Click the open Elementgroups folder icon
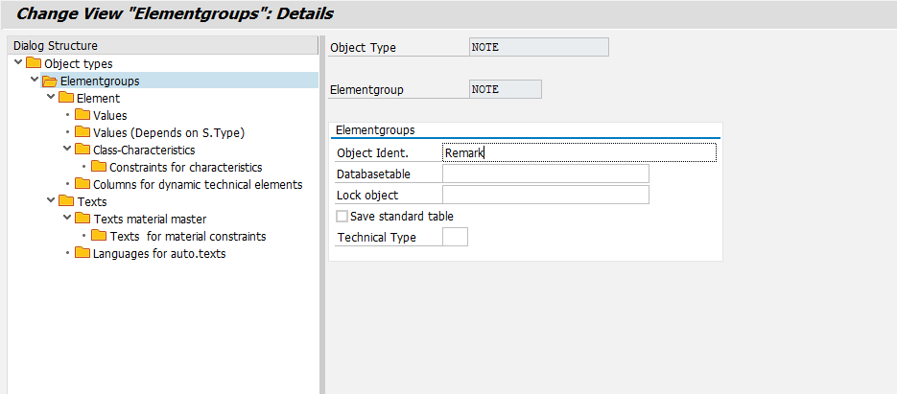Screen dimensions: 897x394 [x=50, y=81]
